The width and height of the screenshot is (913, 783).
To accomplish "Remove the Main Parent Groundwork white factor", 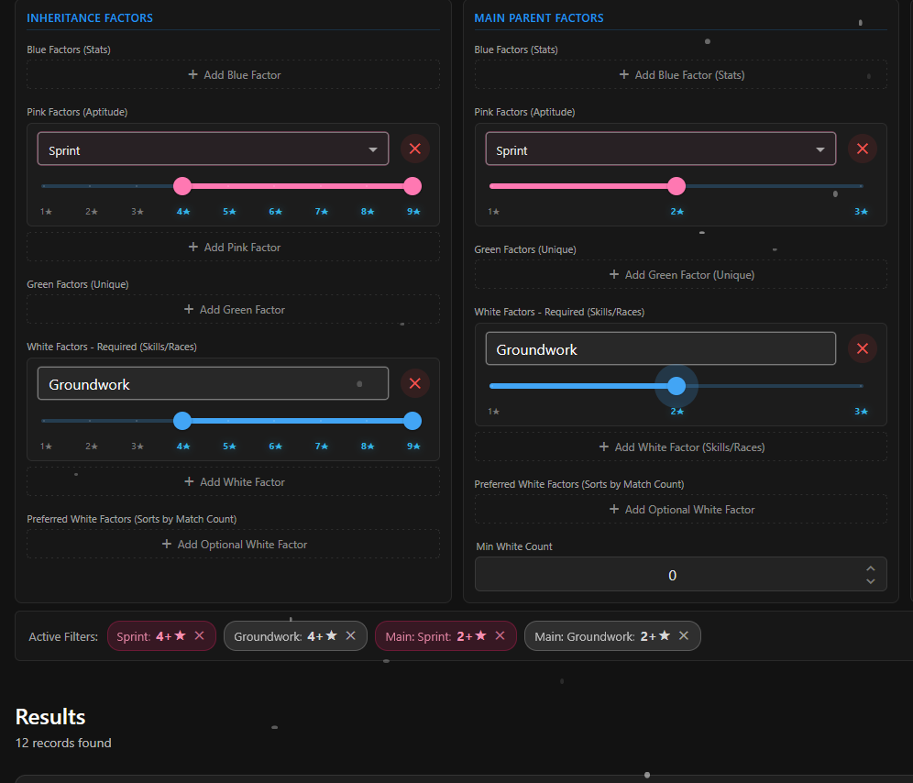I will tap(863, 348).
